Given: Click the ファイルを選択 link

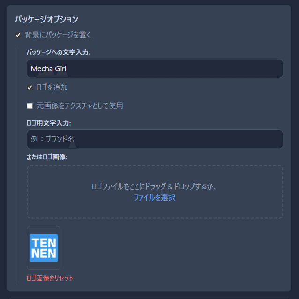Looking at the screenshot, I should coord(154,198).
